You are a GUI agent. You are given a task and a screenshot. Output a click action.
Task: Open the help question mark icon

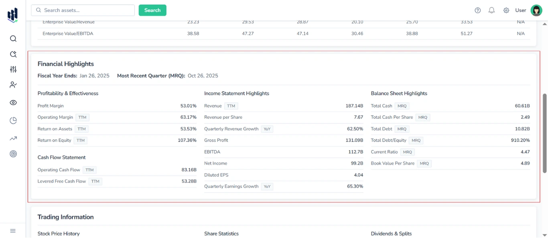pos(477,10)
